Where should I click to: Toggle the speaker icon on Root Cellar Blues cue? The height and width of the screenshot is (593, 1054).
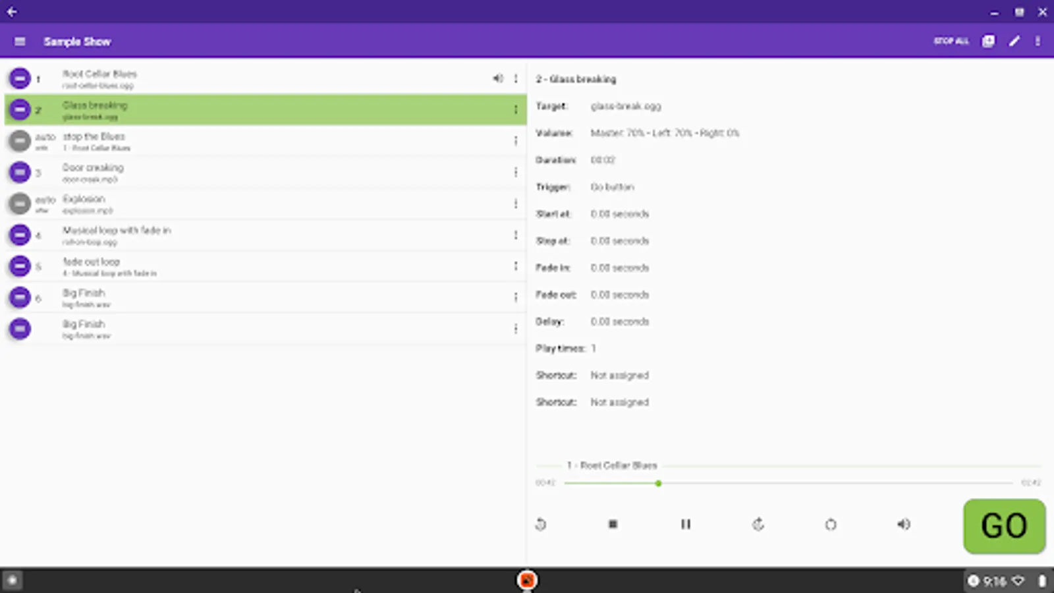click(497, 78)
